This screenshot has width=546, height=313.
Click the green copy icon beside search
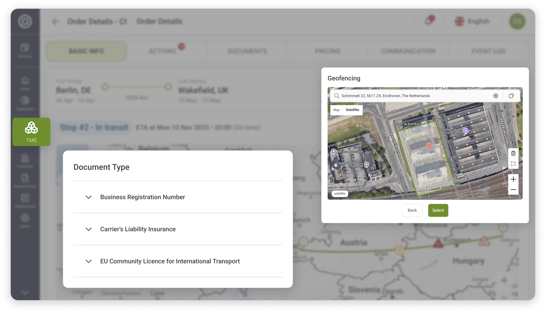pyautogui.click(x=511, y=96)
